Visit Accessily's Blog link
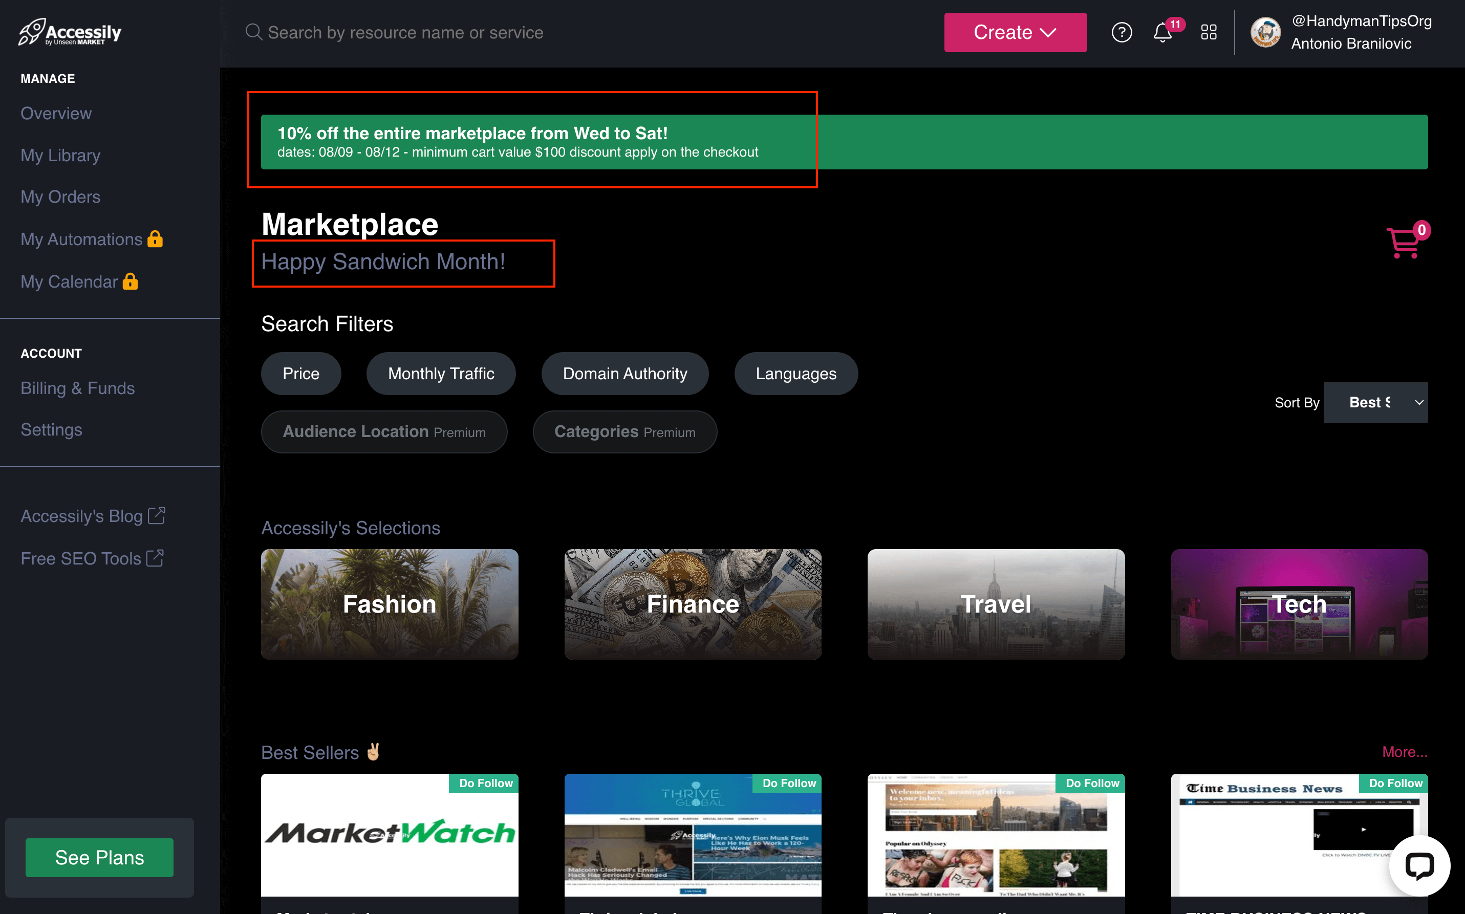 tap(81, 516)
